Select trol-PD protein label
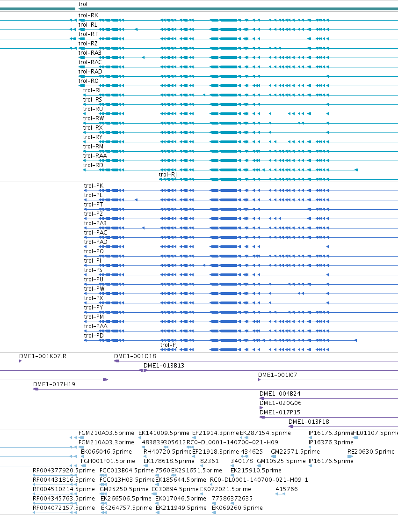Image resolution: width=398 pixels, height=515 pixels. (x=94, y=336)
